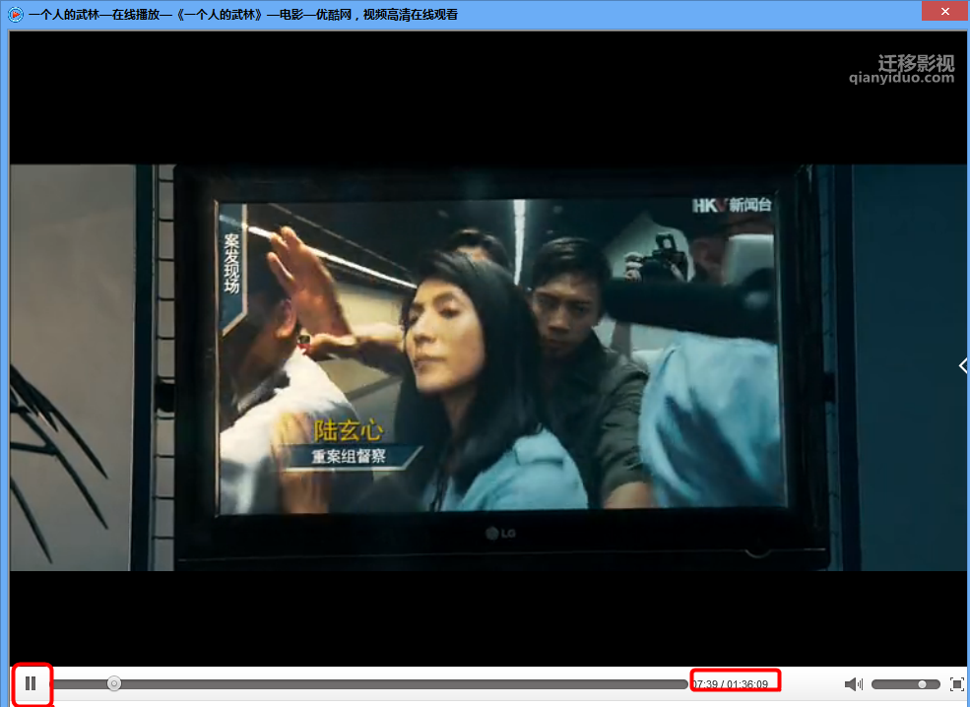The image size is (970, 707).
Task: Click the 07:39 / 01:36:09 time display
Action: (731, 684)
